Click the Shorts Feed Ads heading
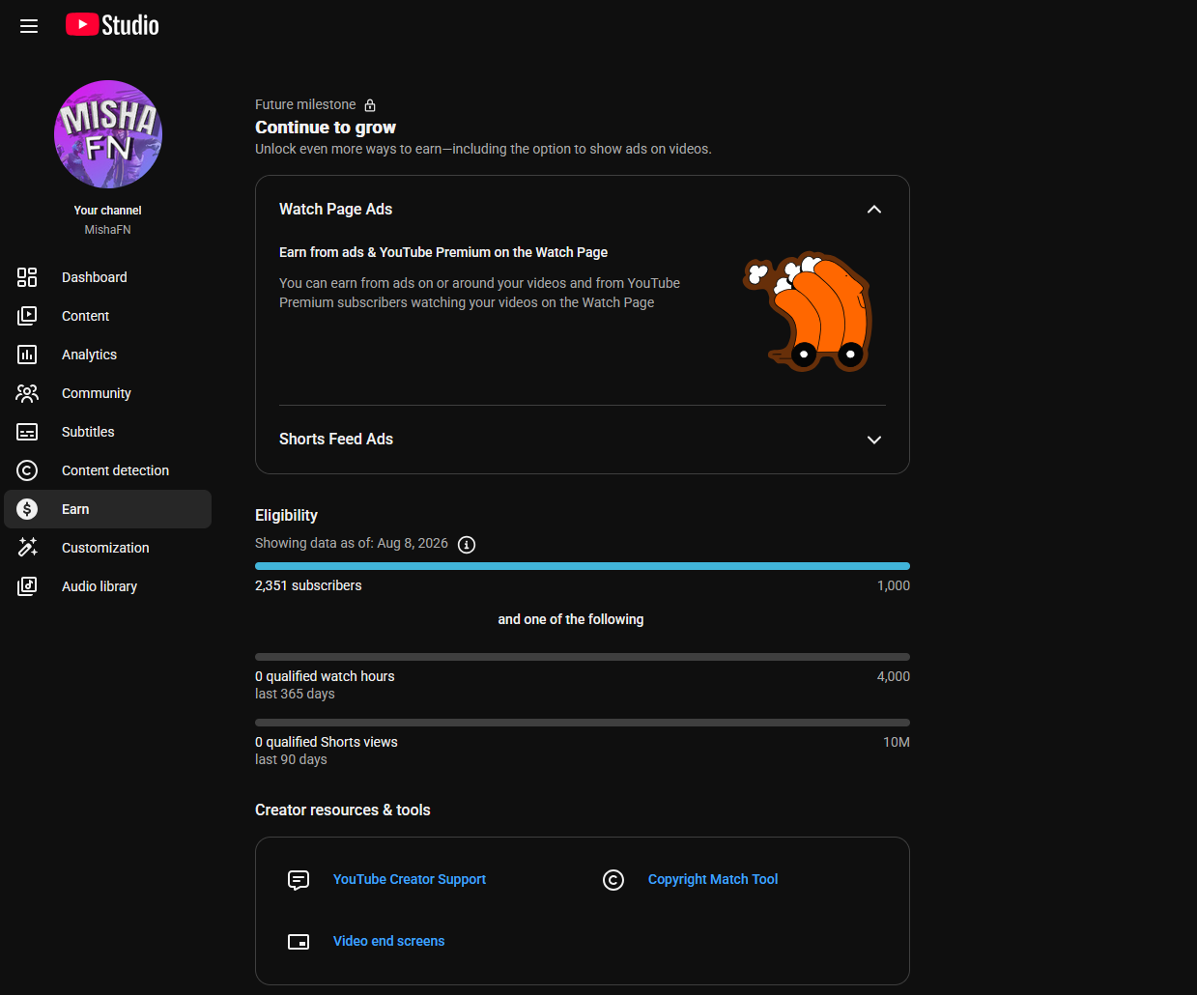 point(336,439)
